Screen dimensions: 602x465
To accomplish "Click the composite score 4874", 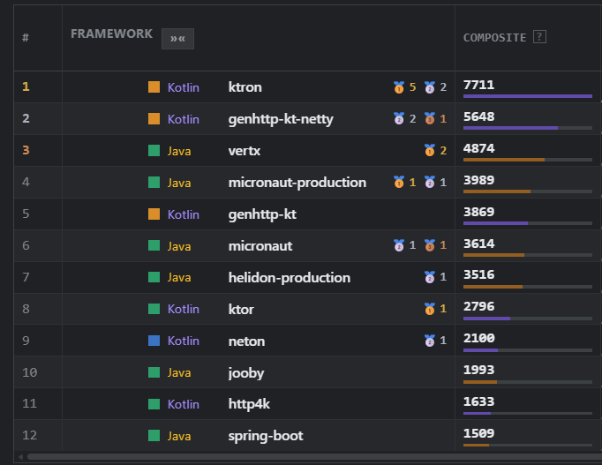I will click(x=478, y=148).
